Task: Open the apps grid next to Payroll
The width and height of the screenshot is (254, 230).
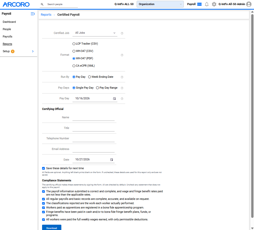Action: (x=199, y=4)
